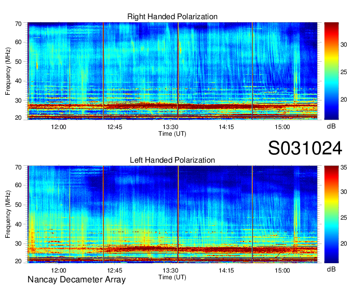This screenshot has height=286, width=353.
Task: Click the "14:15" tick under the bottom plot
Action: (x=226, y=270)
